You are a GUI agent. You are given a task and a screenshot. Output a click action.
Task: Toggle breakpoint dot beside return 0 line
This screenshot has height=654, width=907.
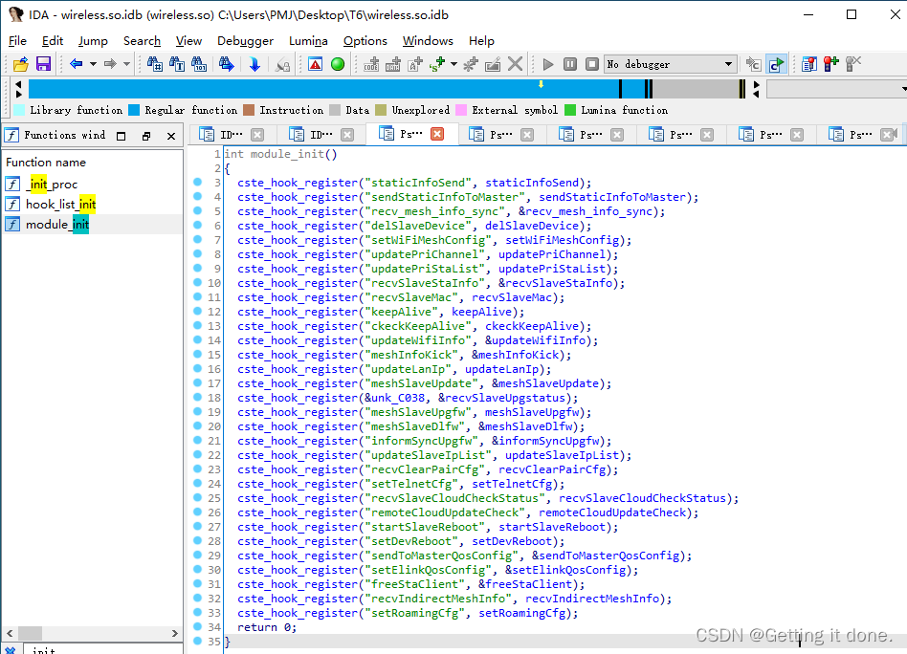click(x=197, y=626)
